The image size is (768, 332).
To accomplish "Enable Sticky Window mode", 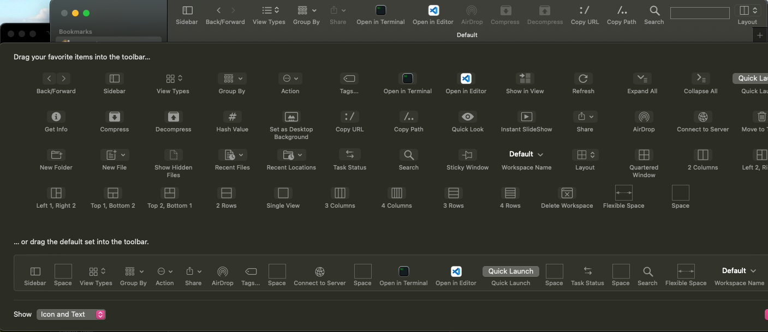I will [x=467, y=155].
